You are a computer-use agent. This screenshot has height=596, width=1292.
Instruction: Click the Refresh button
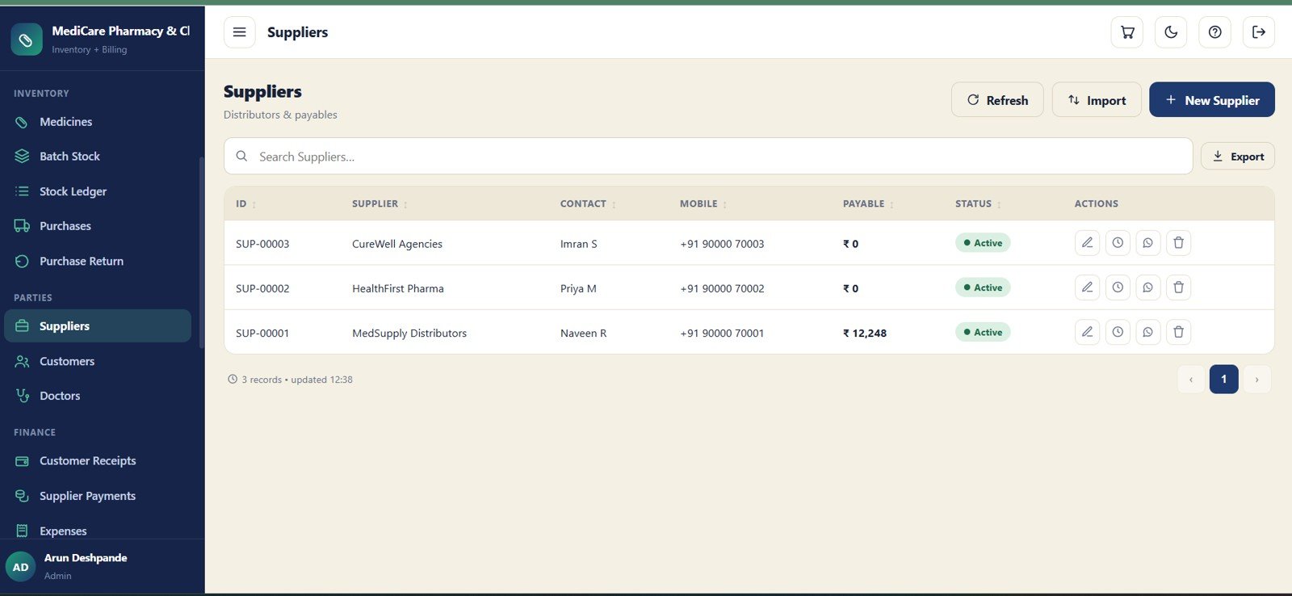click(997, 99)
